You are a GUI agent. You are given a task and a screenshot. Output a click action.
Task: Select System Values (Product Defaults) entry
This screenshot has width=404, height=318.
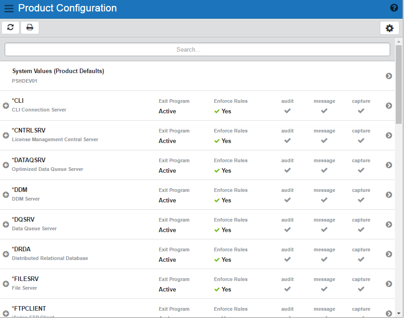[58, 71]
